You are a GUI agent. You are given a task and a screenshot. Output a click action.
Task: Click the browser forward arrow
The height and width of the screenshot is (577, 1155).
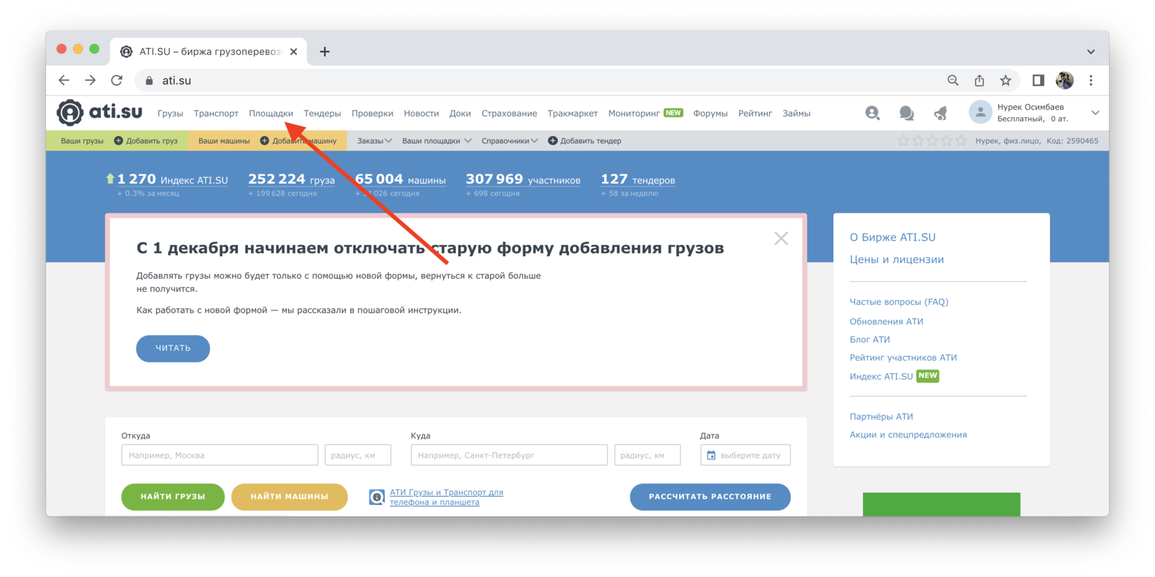[x=90, y=80]
